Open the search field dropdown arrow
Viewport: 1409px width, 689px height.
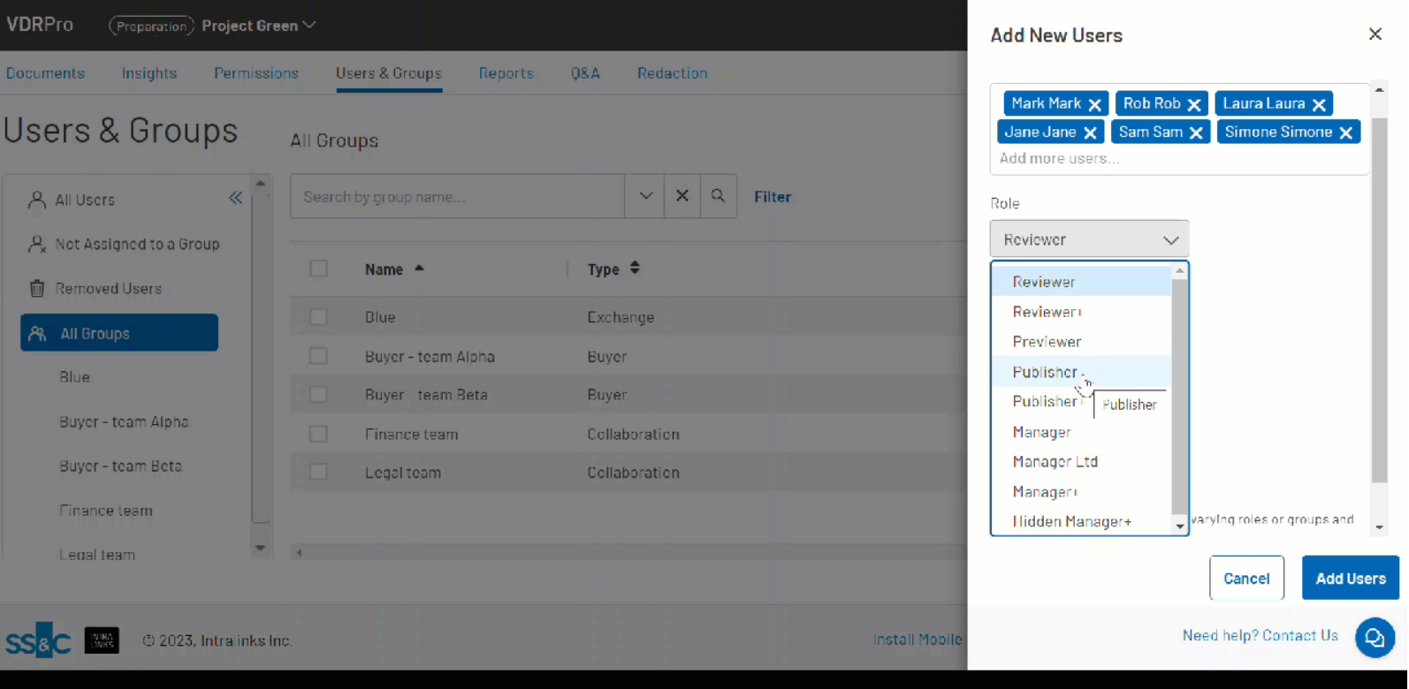pos(645,196)
